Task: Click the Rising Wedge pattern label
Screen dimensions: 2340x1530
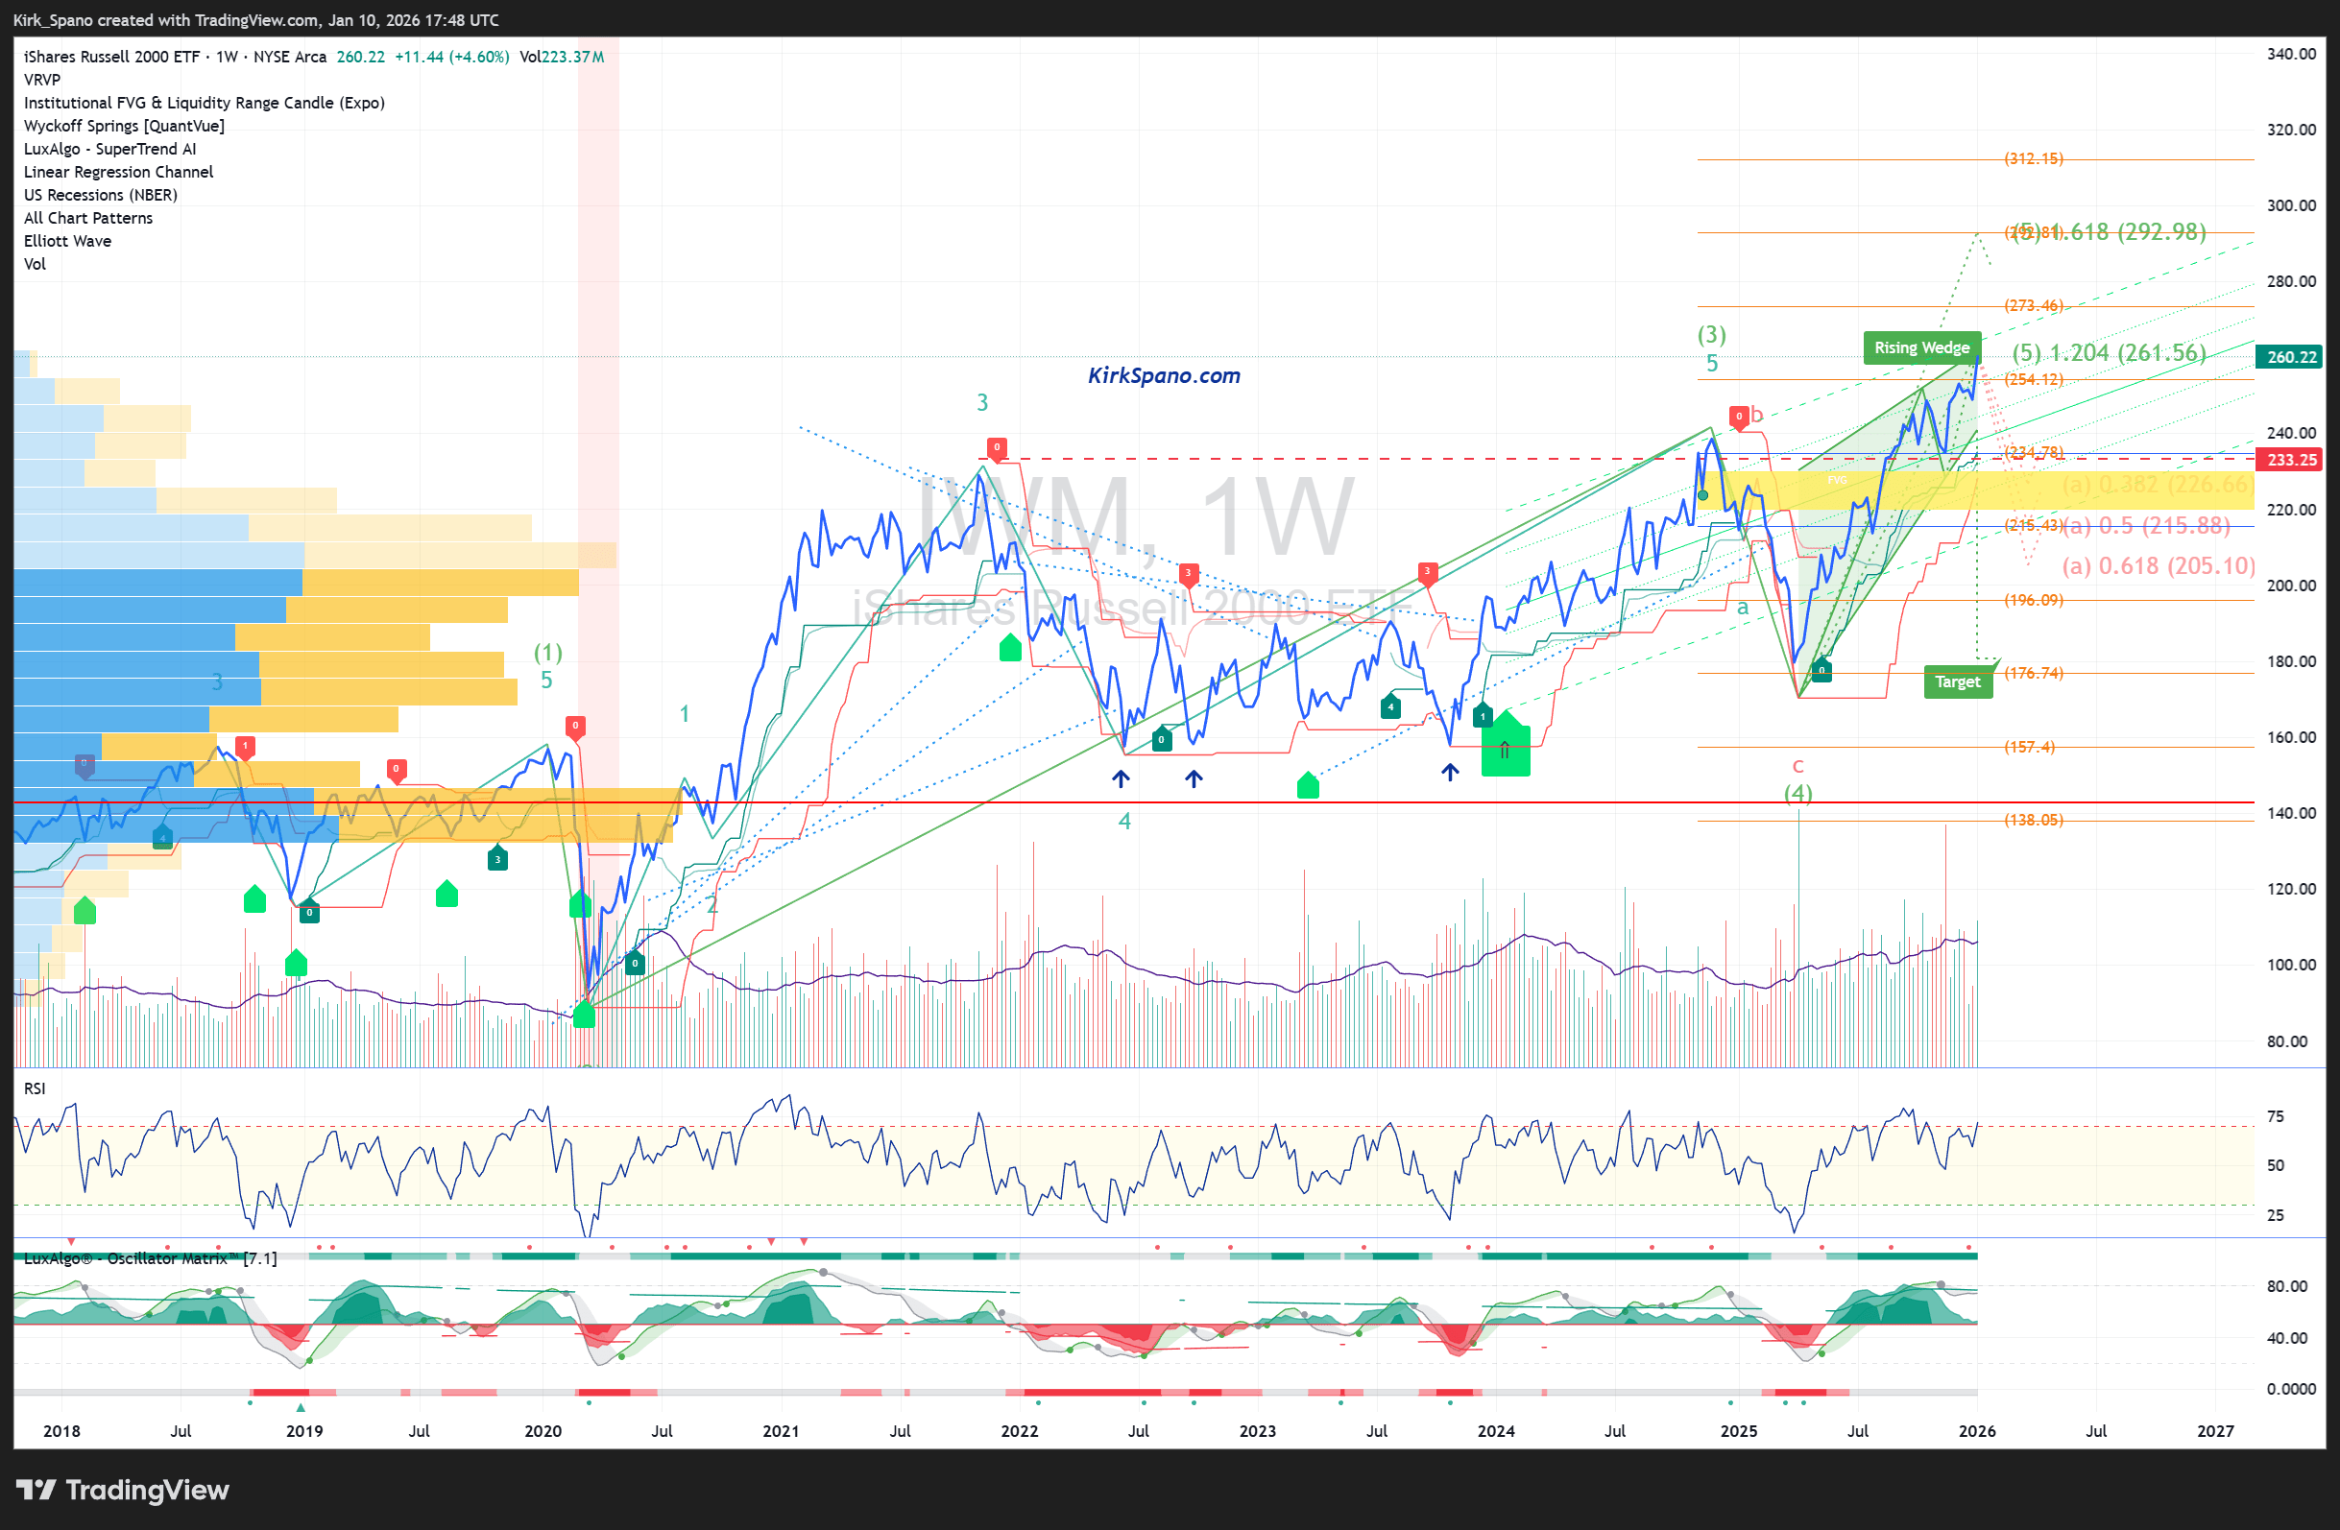Action: pyautogui.click(x=1921, y=347)
